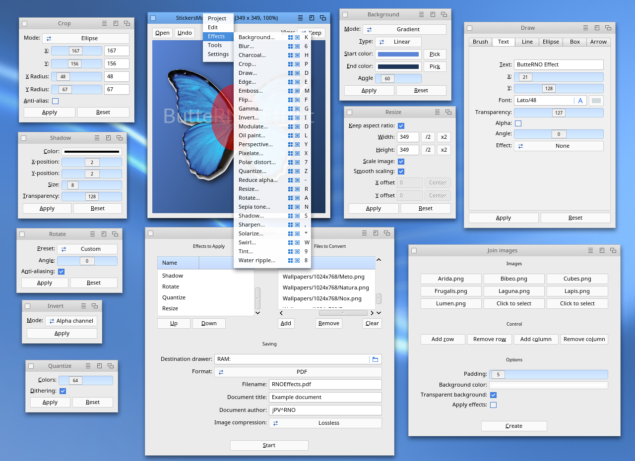Click the down arrow below Effects to Apply list
The width and height of the screenshot is (635, 461).
click(x=257, y=313)
